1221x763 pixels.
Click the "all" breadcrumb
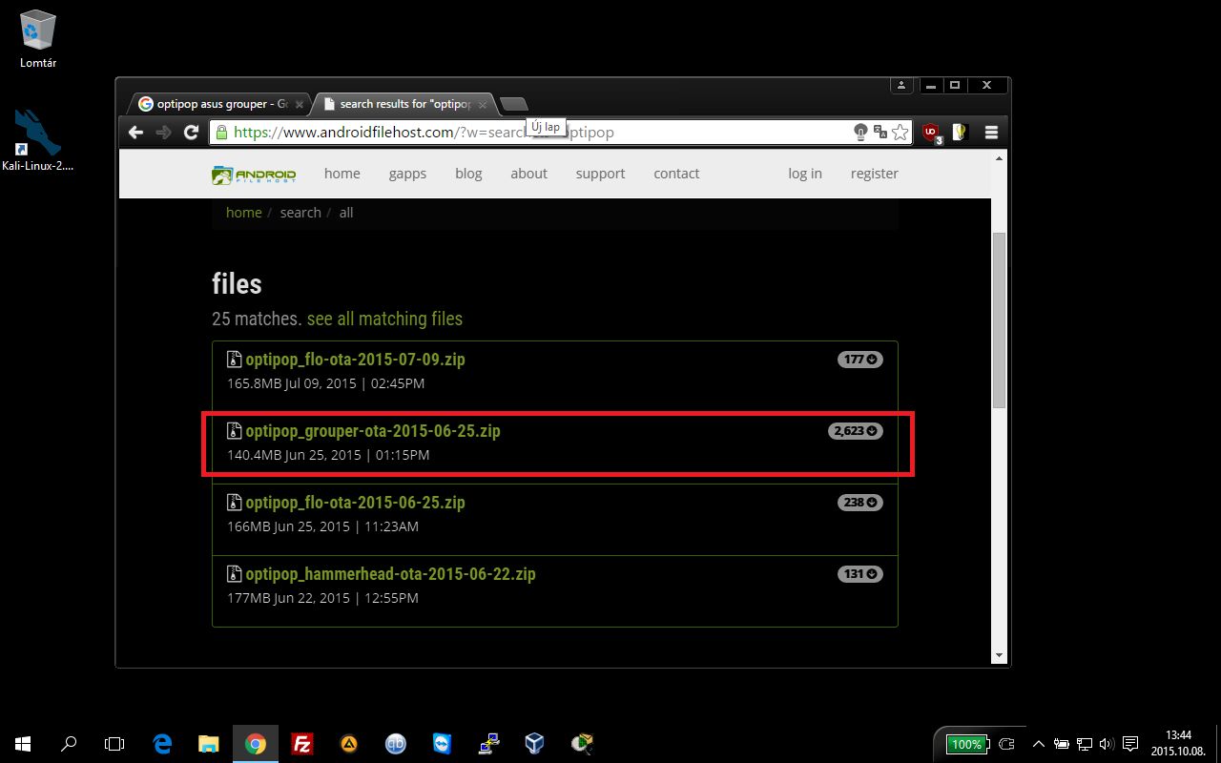click(346, 213)
